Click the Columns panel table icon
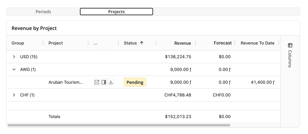 [290, 45]
